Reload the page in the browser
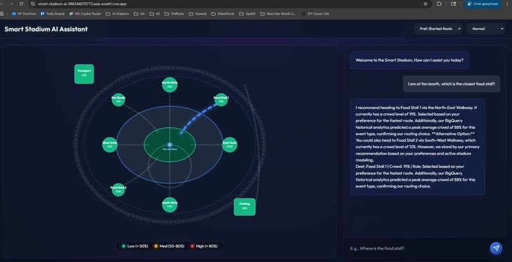512x262 pixels. pos(22,4)
